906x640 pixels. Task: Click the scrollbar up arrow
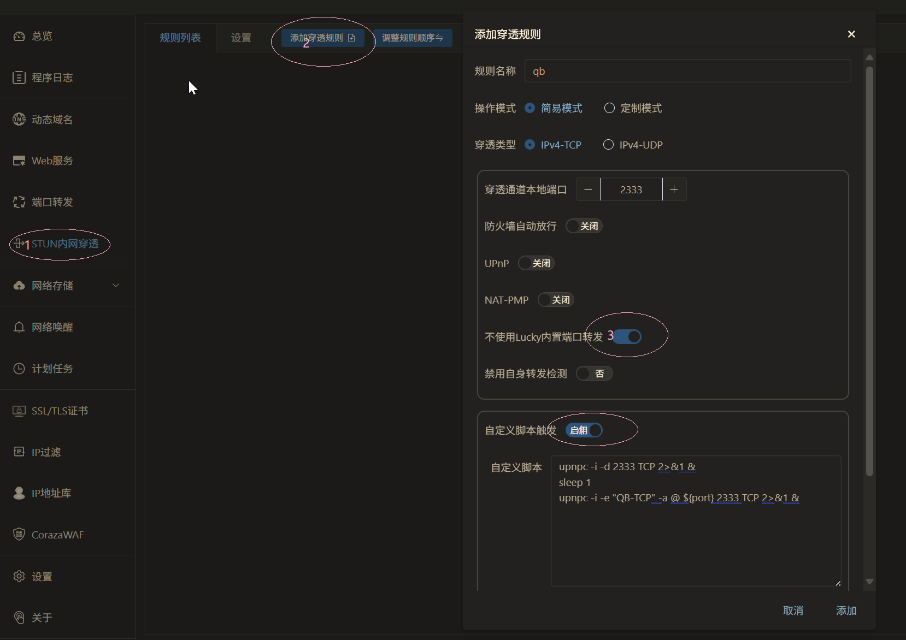coord(869,57)
